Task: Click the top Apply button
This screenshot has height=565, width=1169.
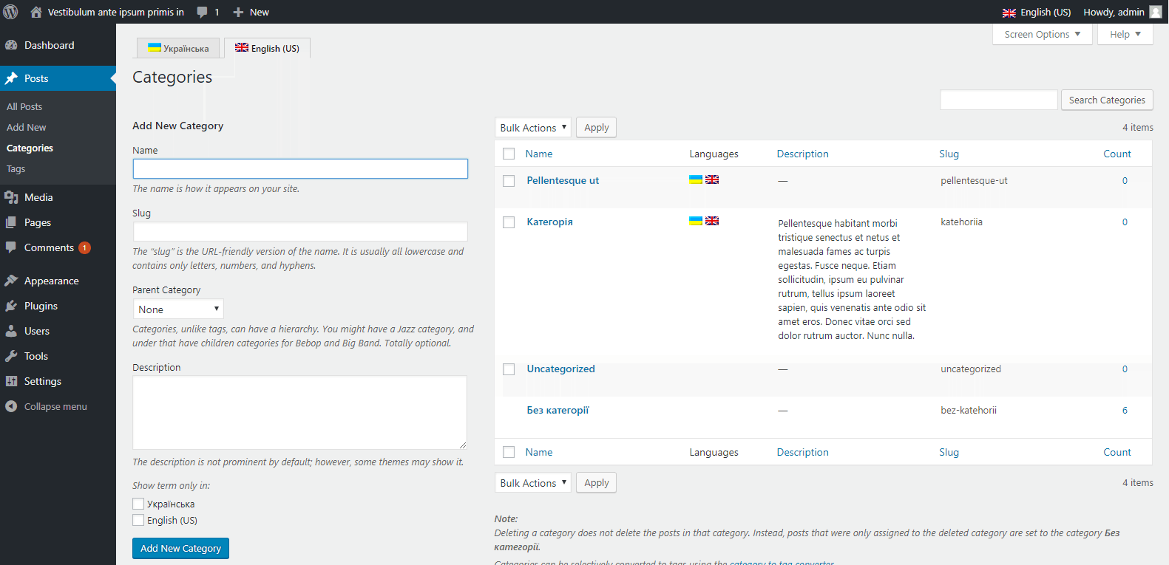Action: tap(596, 128)
